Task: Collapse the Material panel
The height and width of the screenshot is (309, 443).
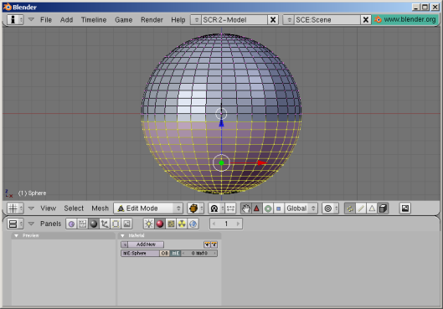Action: click(x=122, y=235)
